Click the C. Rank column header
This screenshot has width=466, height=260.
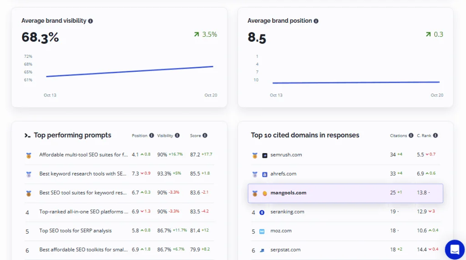pyautogui.click(x=424, y=135)
